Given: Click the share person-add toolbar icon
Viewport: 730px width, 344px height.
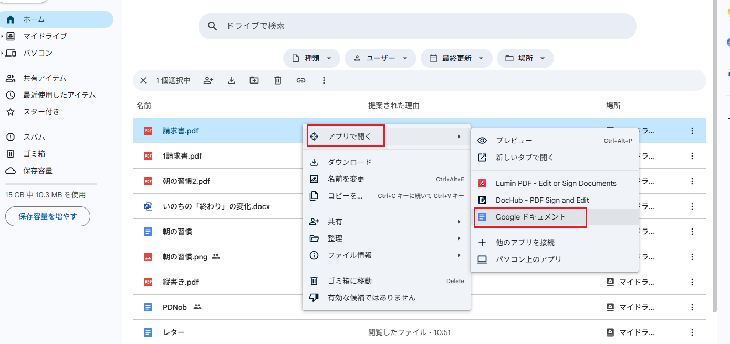Looking at the screenshot, I should tap(208, 80).
